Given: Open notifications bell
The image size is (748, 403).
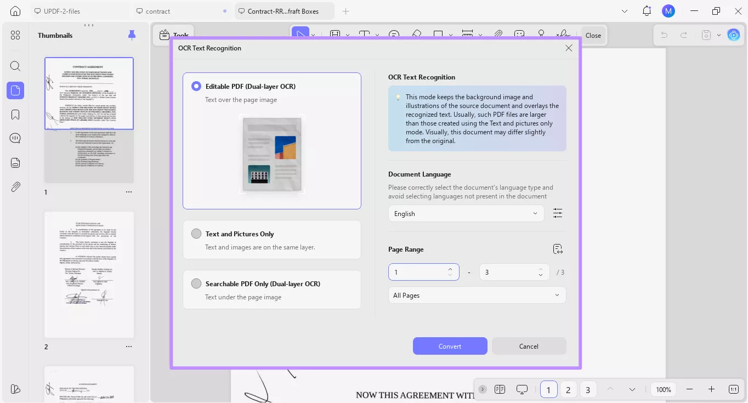Looking at the screenshot, I should (x=647, y=11).
